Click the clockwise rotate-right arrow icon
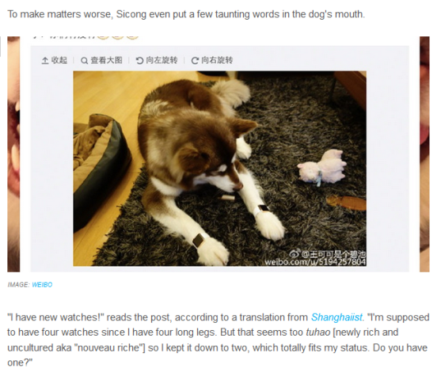Viewport: 441px width, 372px height. coord(195,60)
